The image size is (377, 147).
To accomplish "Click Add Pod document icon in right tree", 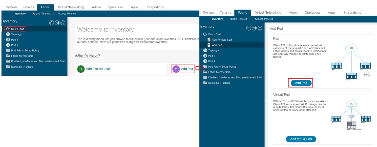I will [209, 45].
